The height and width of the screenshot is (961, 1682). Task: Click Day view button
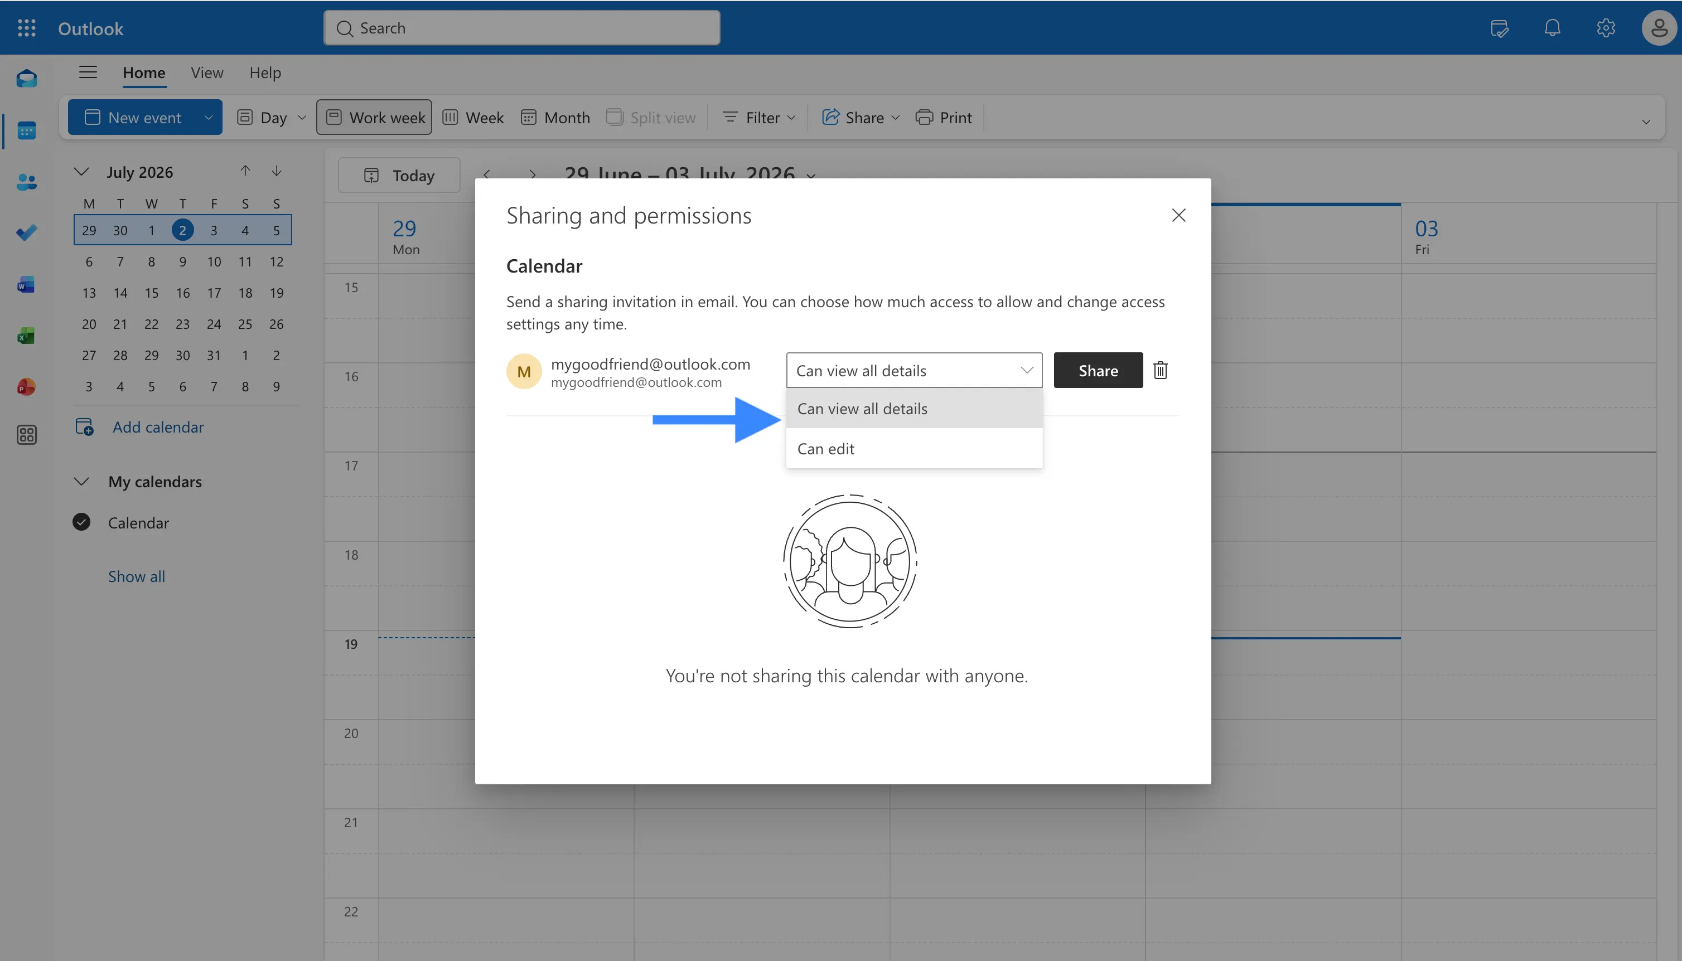click(x=262, y=118)
